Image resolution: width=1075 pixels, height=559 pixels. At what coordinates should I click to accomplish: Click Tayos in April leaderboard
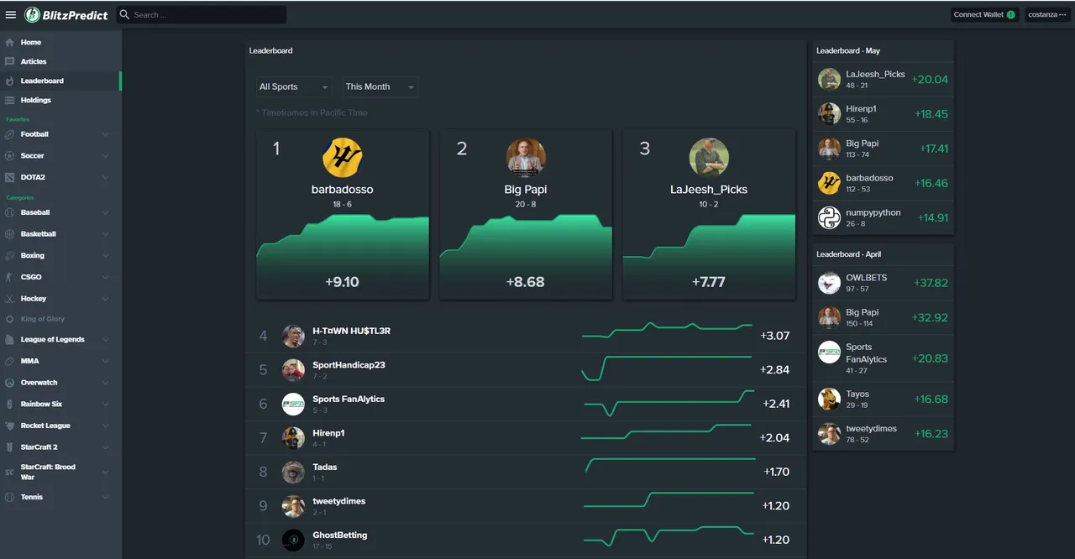(857, 394)
